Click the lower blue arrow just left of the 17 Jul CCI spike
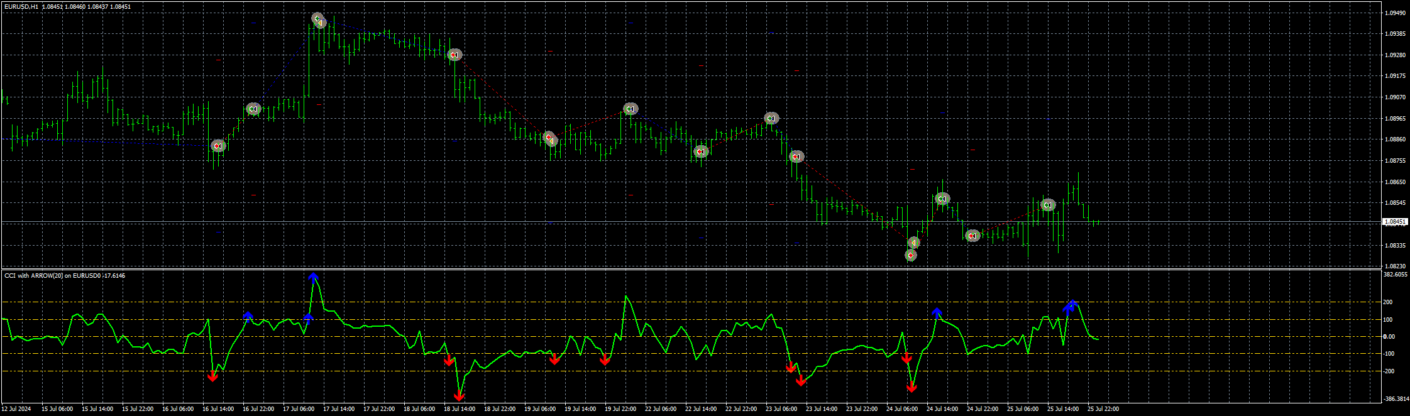This screenshot has width=1410, height=416. (308, 317)
